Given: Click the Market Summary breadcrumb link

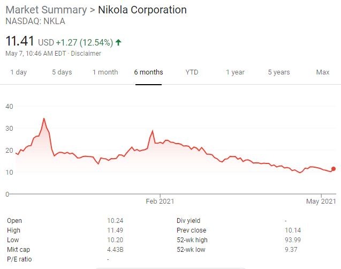Looking at the screenshot, I should [46, 10].
